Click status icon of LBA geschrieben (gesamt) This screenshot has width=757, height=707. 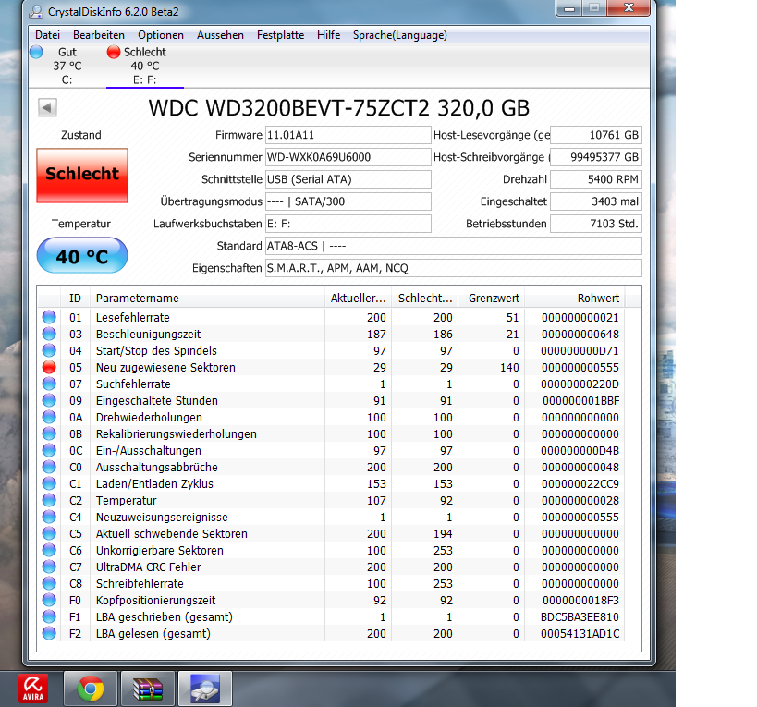pyautogui.click(x=49, y=616)
